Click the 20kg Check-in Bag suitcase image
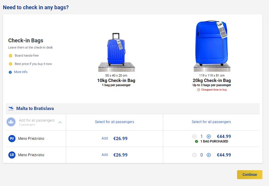The image size is (269, 186). [x=211, y=43]
